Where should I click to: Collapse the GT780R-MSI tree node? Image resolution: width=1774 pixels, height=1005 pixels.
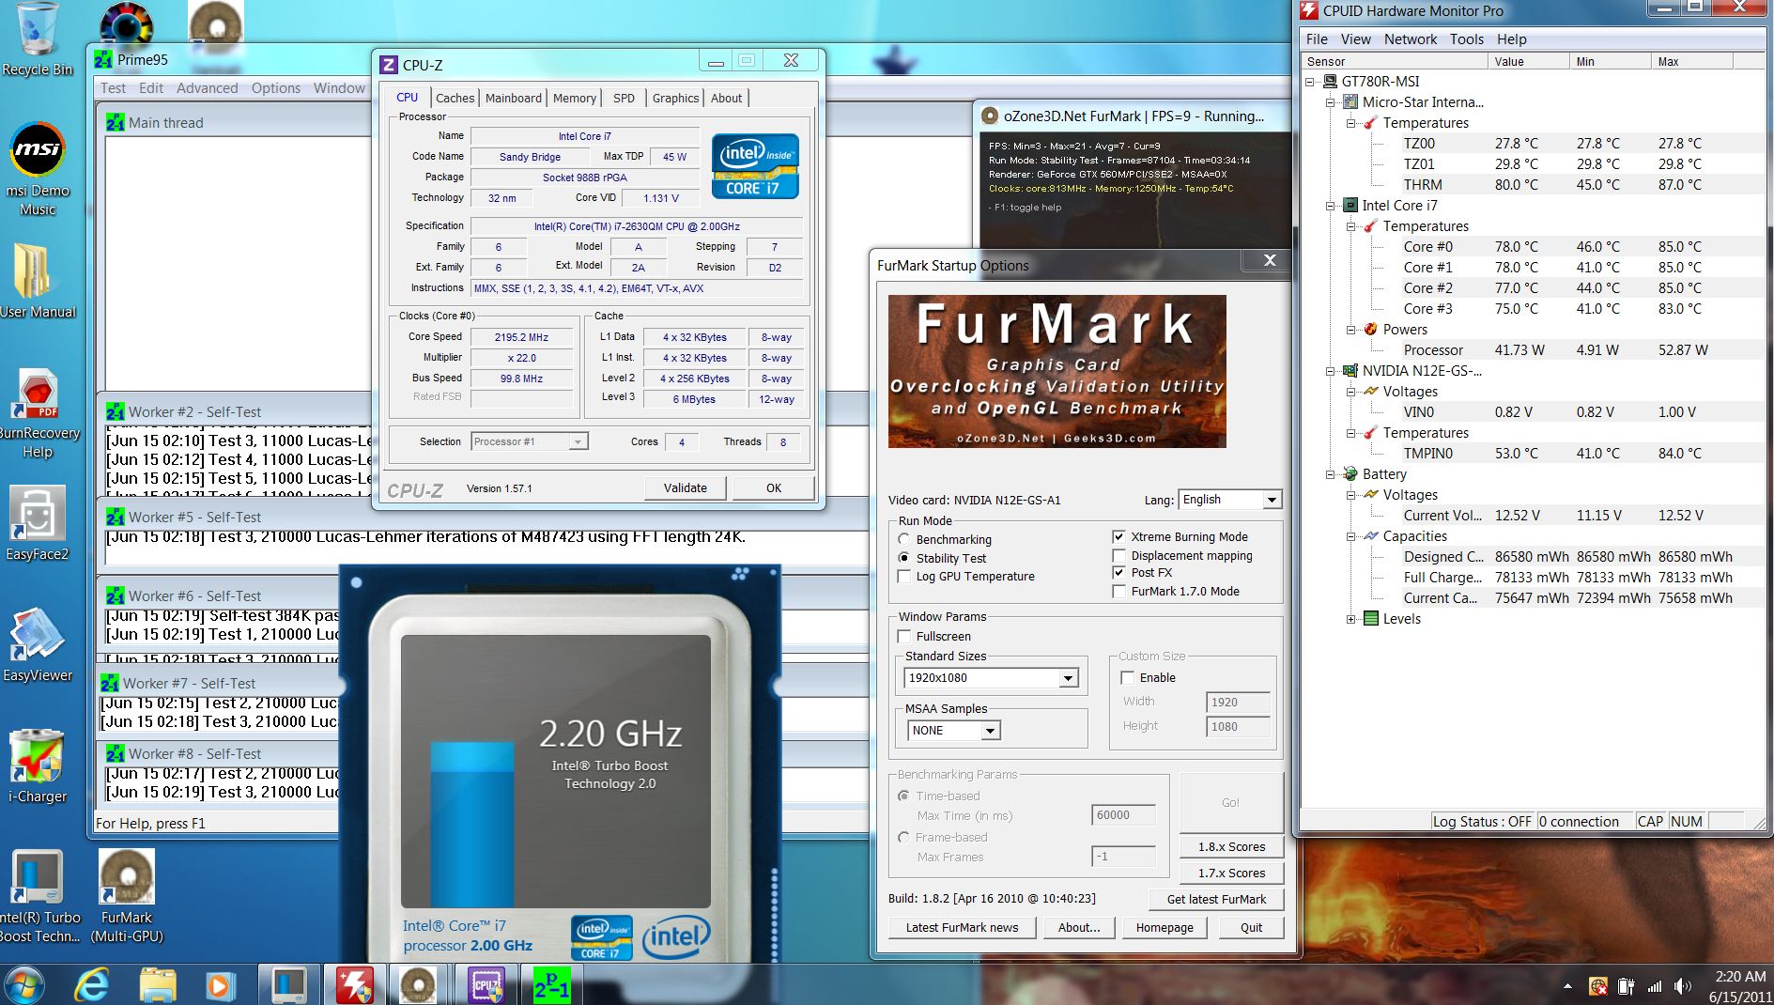coord(1310,82)
